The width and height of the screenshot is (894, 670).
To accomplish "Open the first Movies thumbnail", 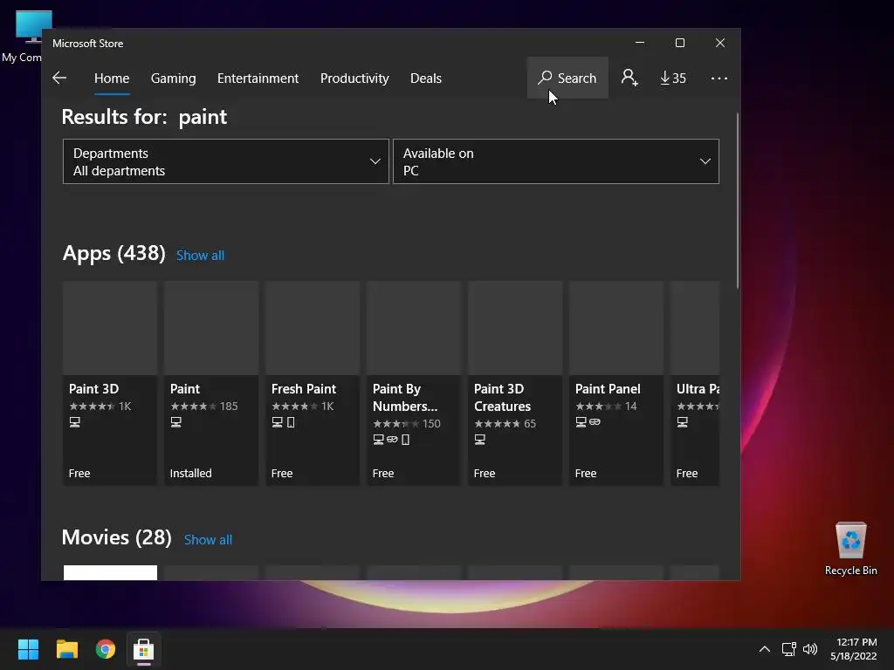I will (x=110, y=572).
